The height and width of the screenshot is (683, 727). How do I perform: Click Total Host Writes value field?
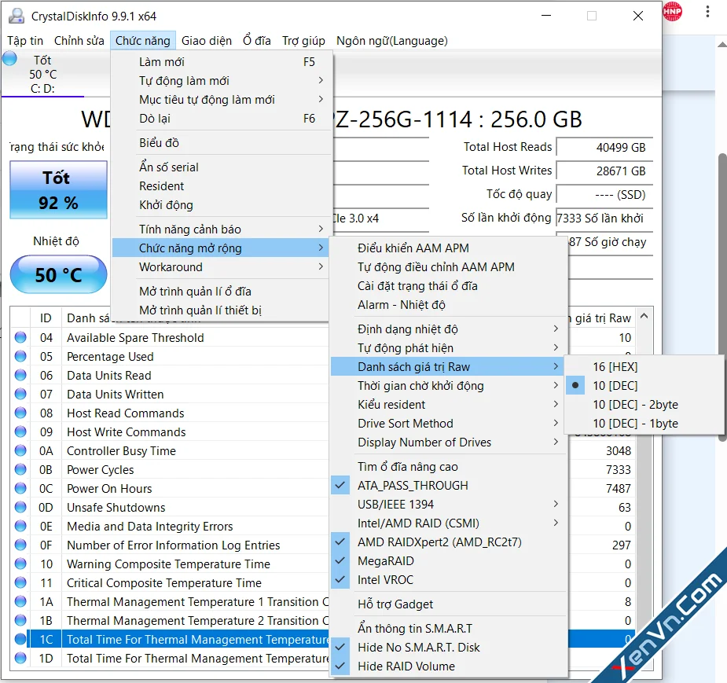604,171
